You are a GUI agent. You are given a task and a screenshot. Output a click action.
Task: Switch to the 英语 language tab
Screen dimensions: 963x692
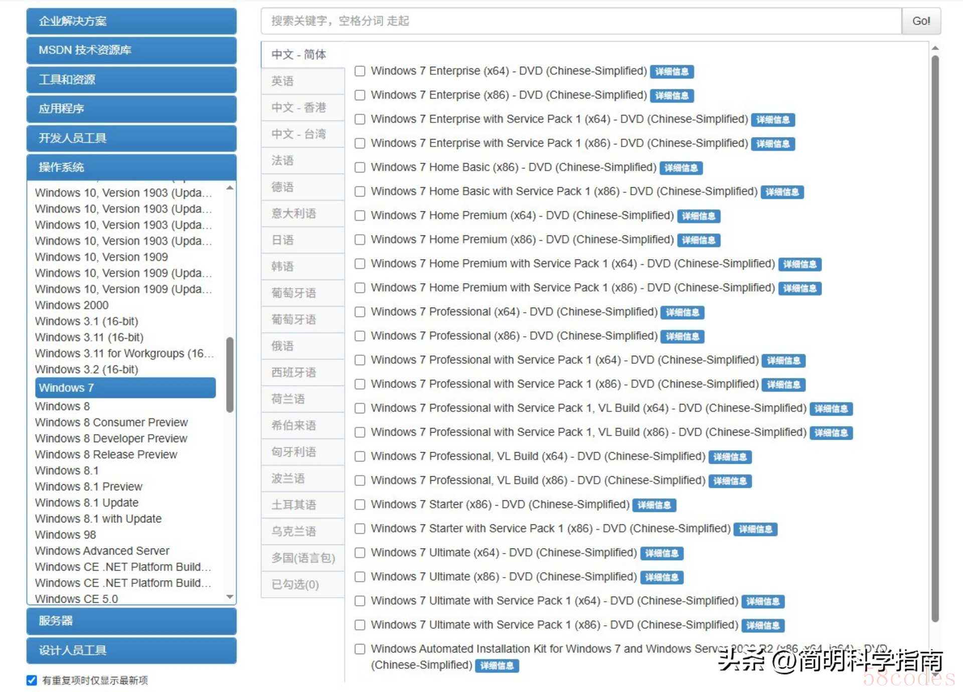click(302, 81)
